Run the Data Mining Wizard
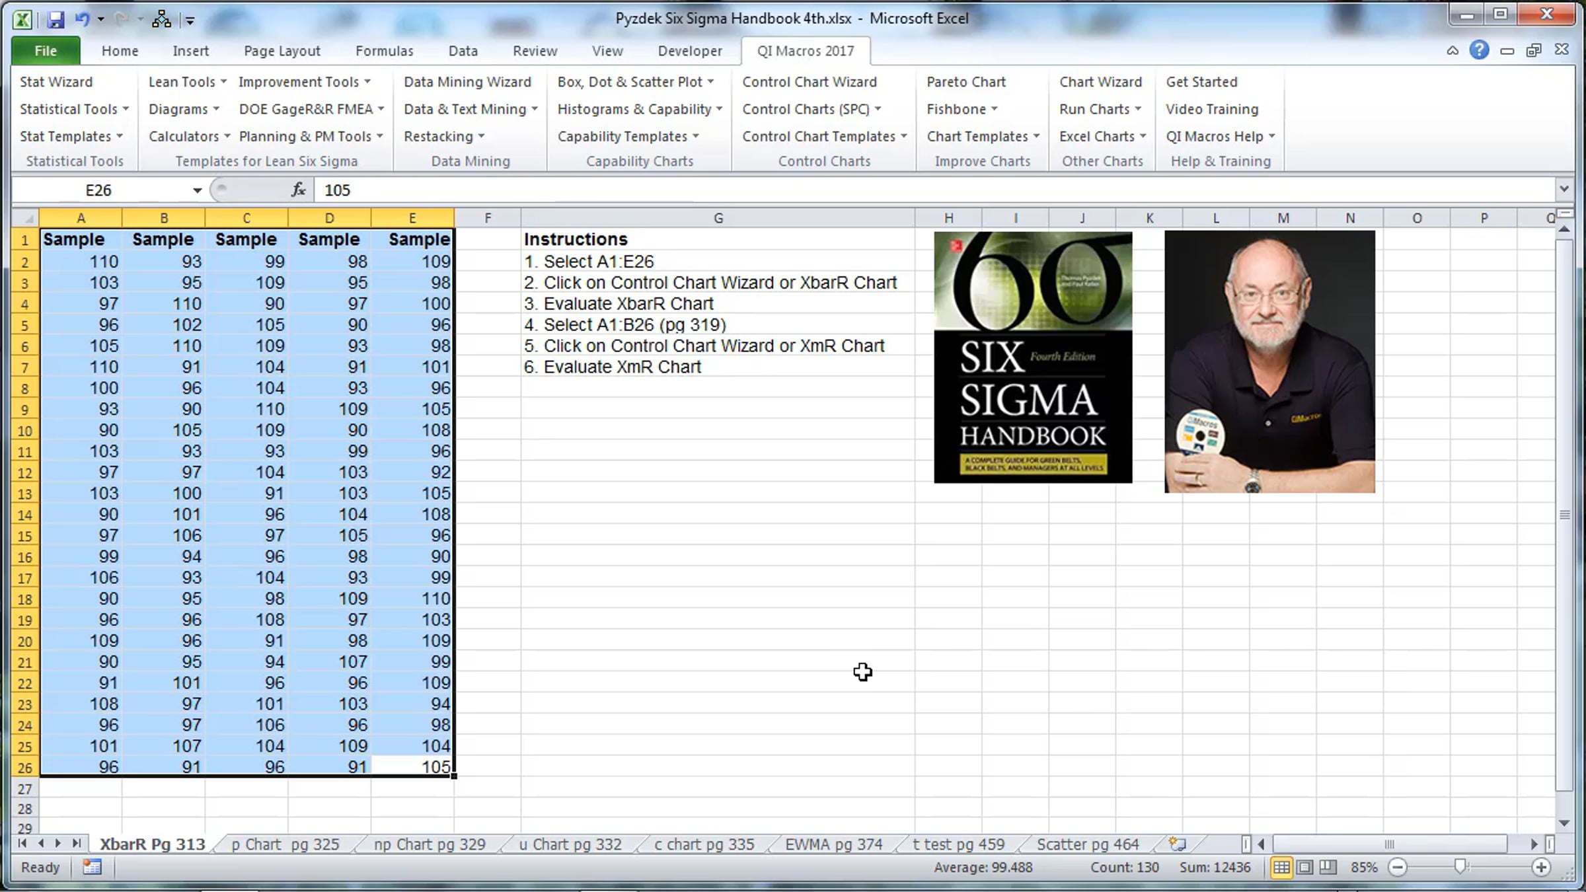 (x=467, y=82)
